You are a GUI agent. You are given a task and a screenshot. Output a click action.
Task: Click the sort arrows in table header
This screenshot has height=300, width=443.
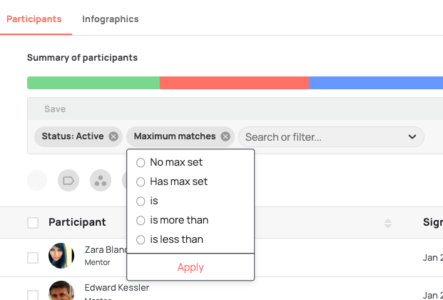388,224
